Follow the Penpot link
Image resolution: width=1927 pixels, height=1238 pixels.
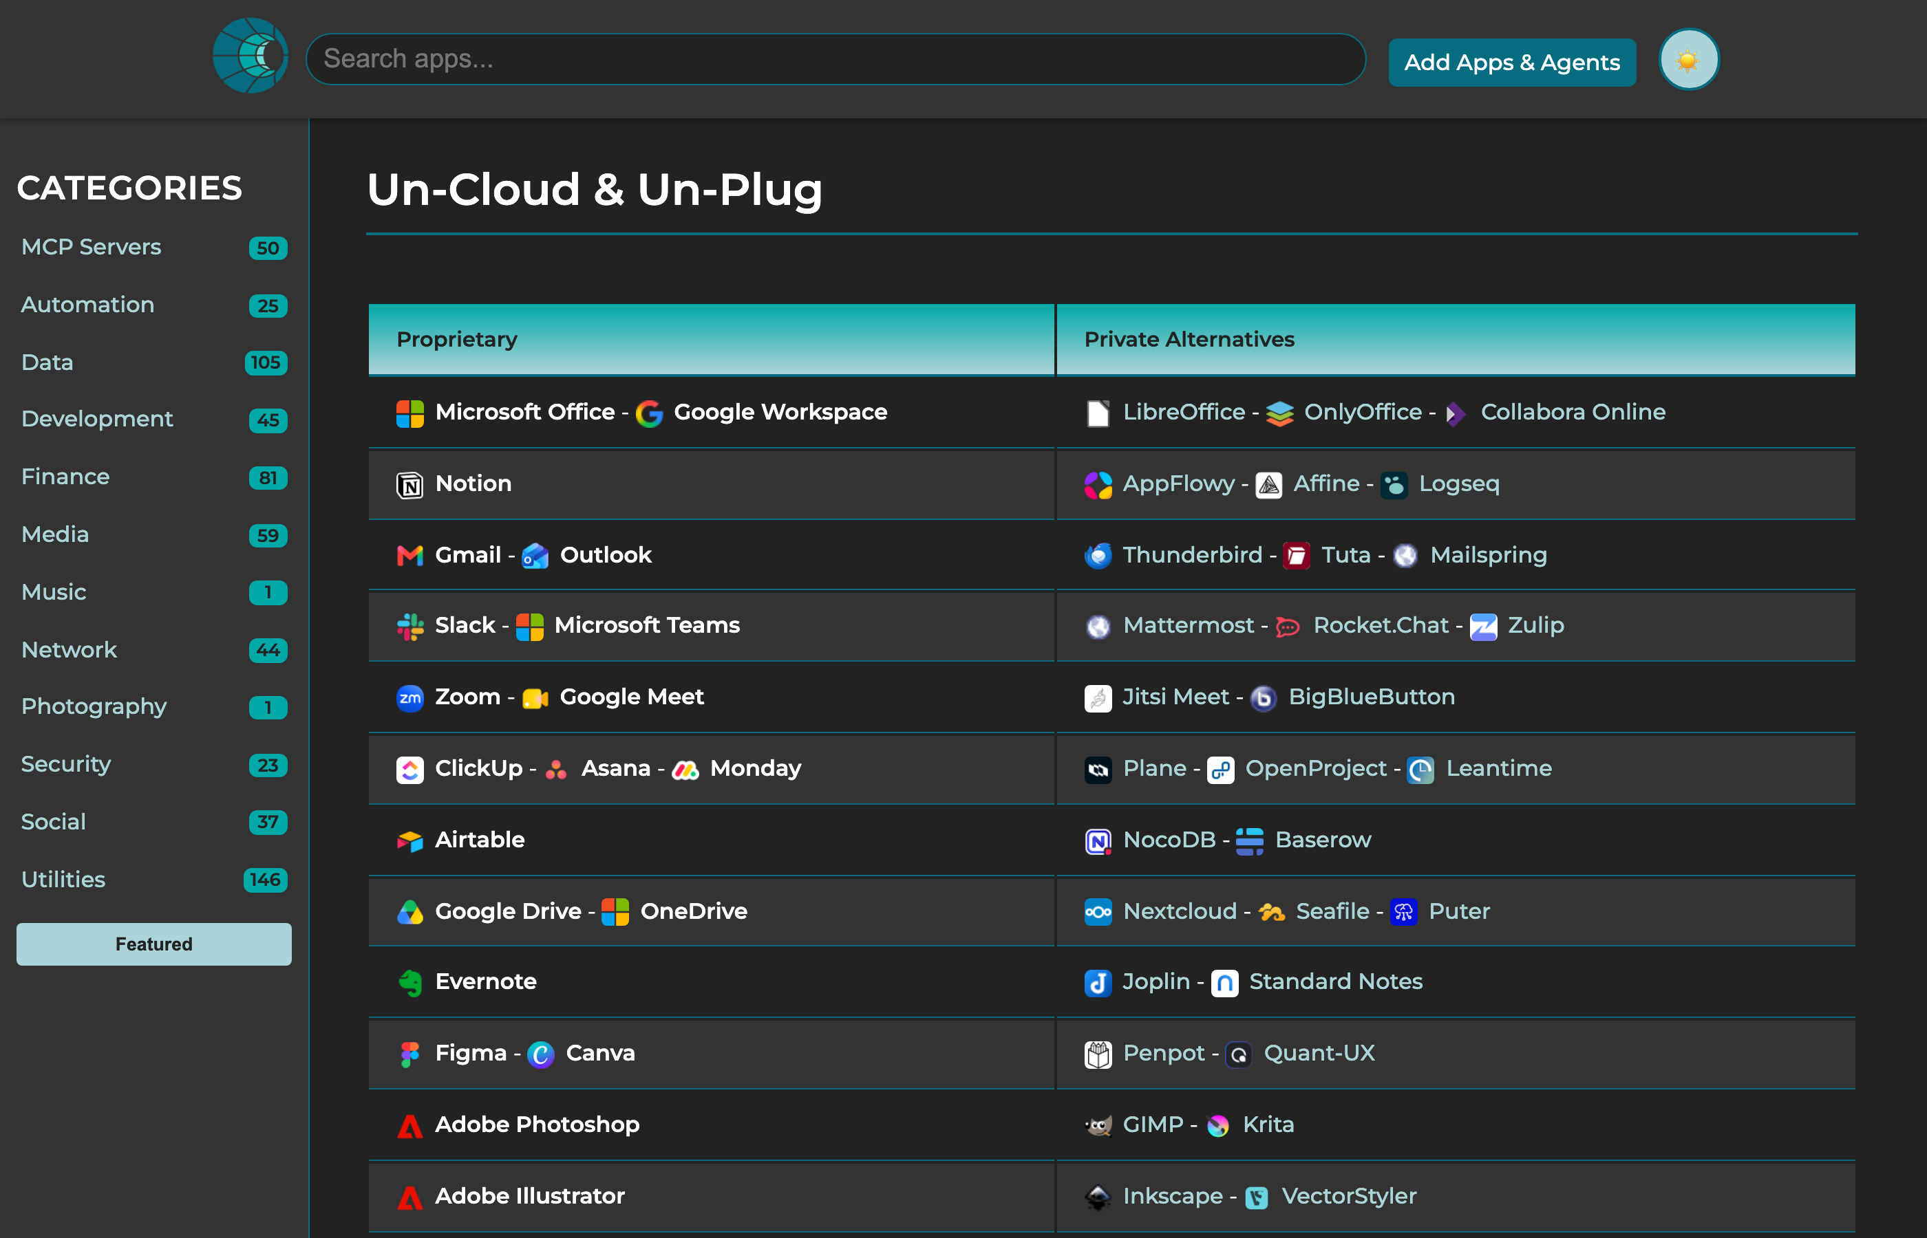tap(1164, 1052)
